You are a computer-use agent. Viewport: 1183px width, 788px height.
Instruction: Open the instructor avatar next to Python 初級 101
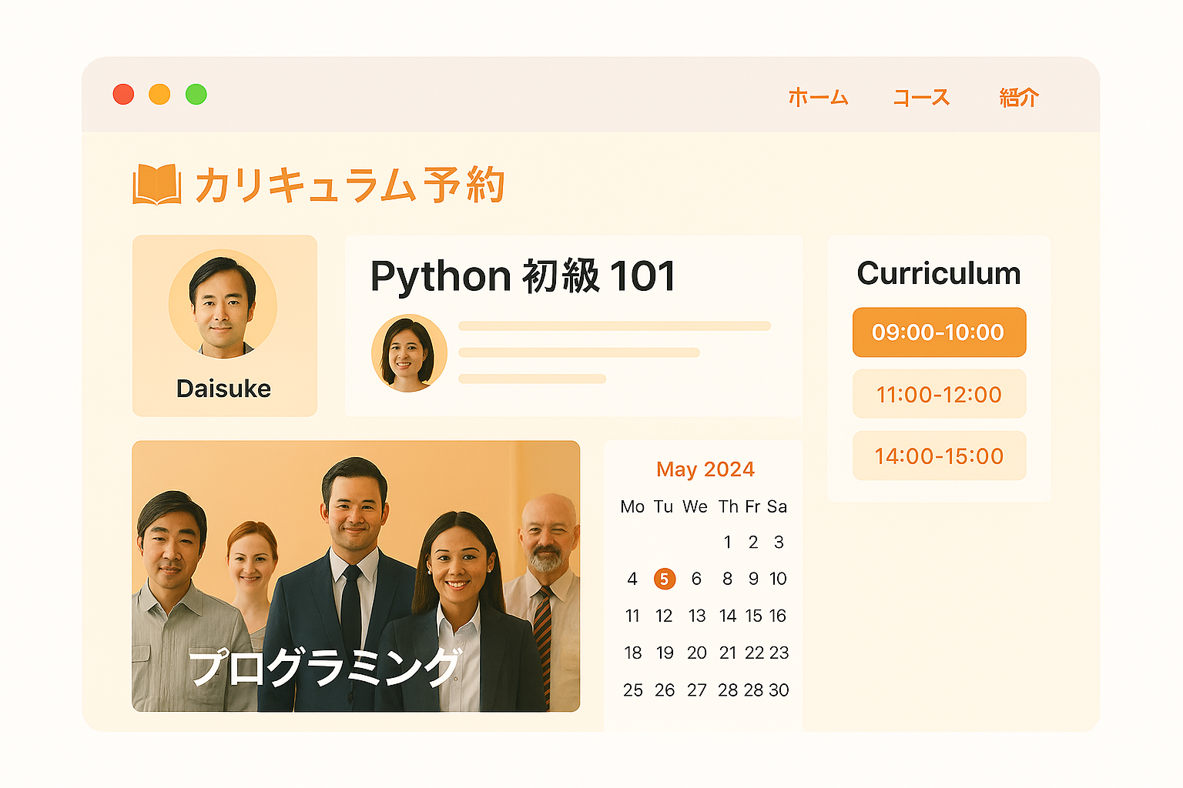(x=409, y=352)
